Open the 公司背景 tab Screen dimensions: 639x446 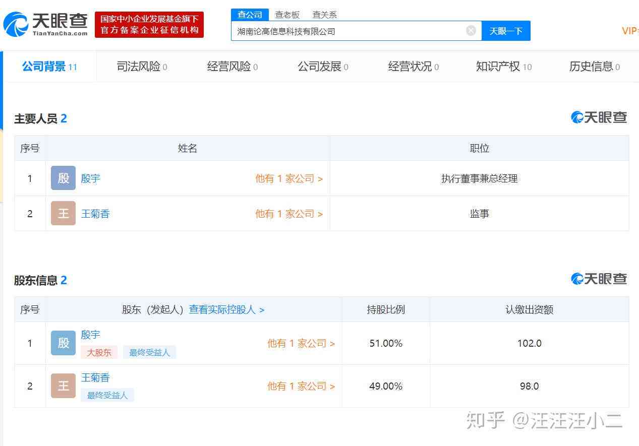click(x=49, y=67)
